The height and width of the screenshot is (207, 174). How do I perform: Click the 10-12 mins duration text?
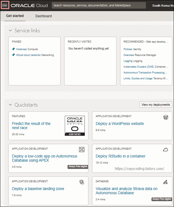click(102, 163)
